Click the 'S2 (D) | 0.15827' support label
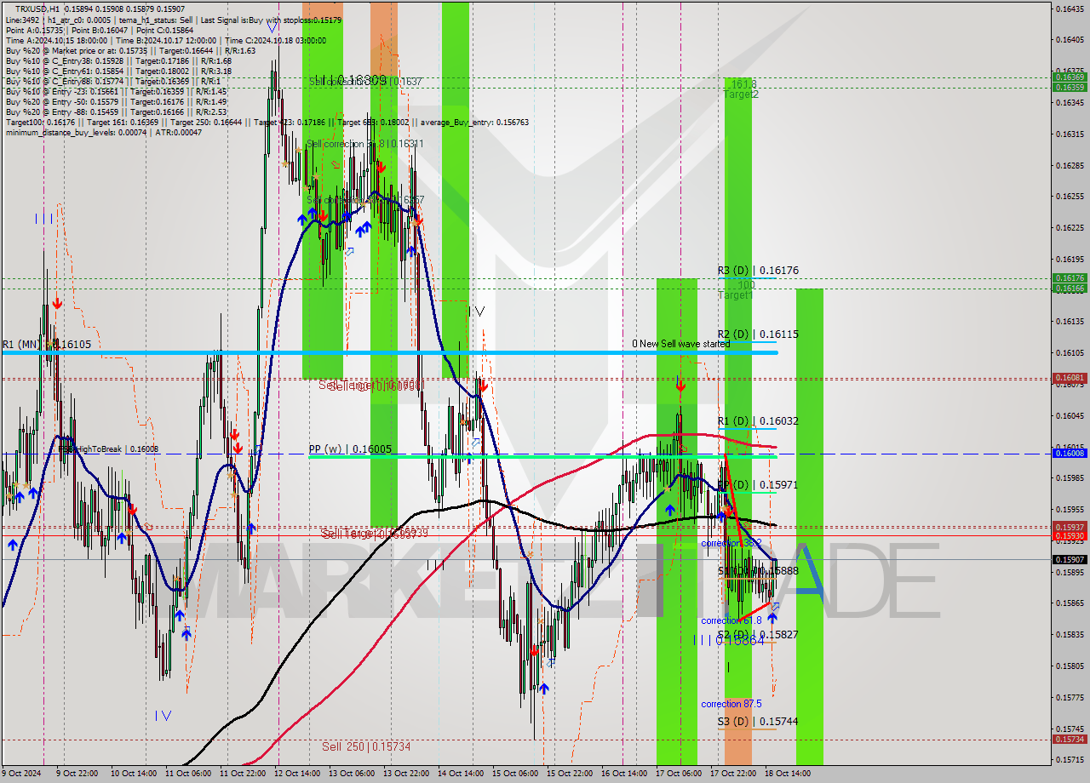The image size is (1090, 783). [x=758, y=635]
